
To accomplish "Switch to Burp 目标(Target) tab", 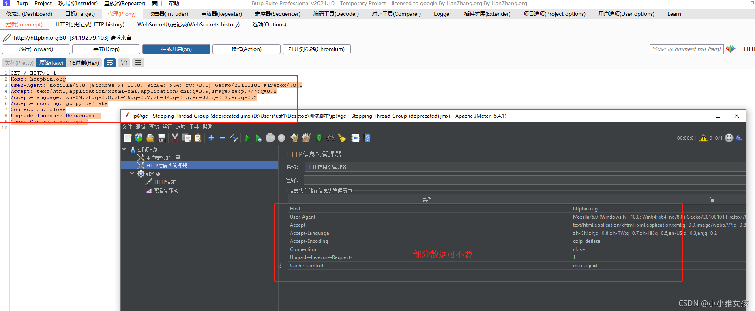I will click(x=80, y=14).
